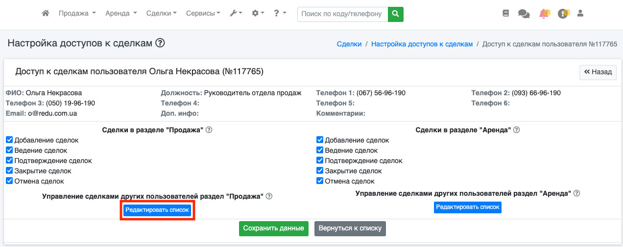Image resolution: width=623 pixels, height=247 pixels.
Task: Expand the Аренда dropdown menu
Action: 121,14
